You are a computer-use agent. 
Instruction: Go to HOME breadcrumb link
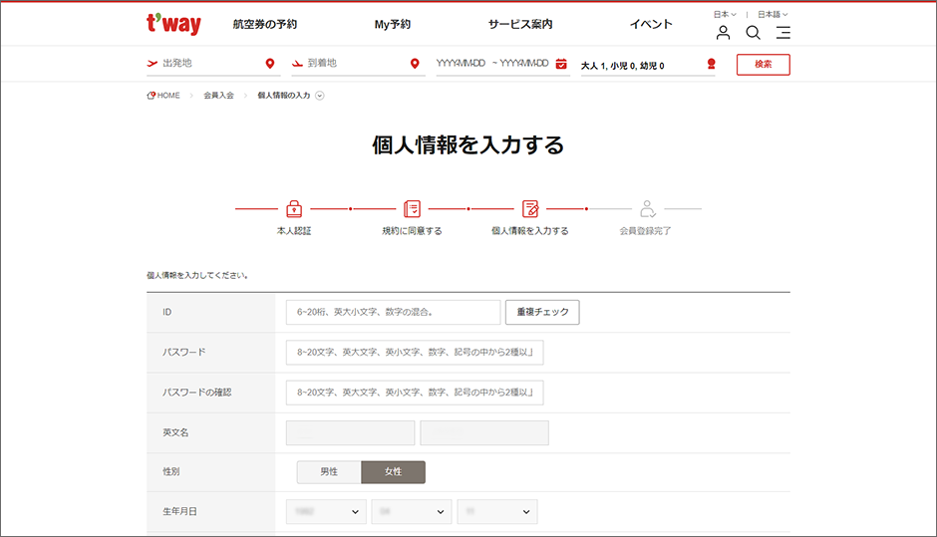click(163, 96)
